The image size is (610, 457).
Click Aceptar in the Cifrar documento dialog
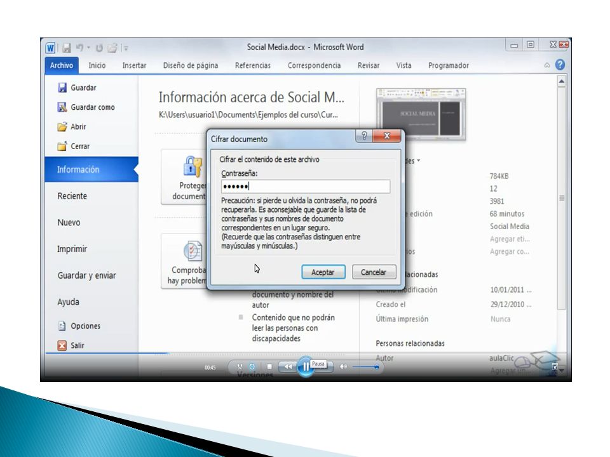pyautogui.click(x=323, y=272)
